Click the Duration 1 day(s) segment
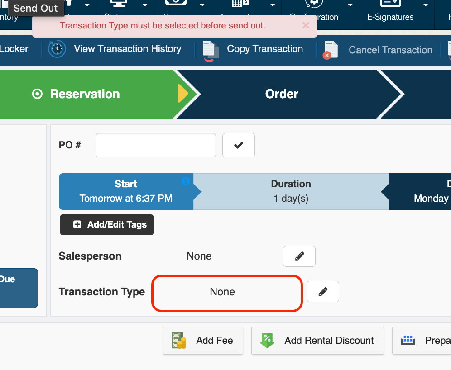This screenshot has height=370, width=451. pyautogui.click(x=291, y=191)
